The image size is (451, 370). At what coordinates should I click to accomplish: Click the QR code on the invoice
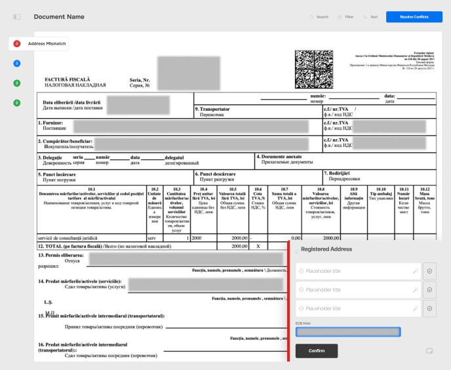pyautogui.click(x=314, y=70)
